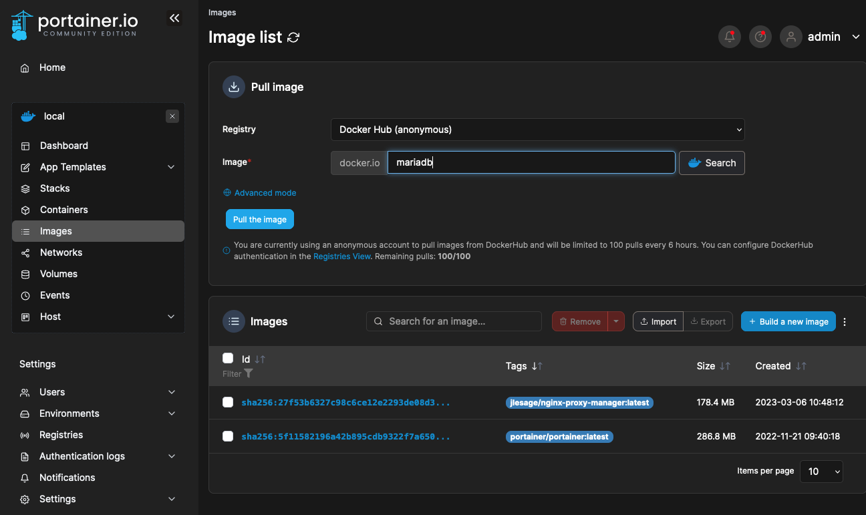Expand the Host submenu
Screen dimensions: 866x515
(171, 317)
